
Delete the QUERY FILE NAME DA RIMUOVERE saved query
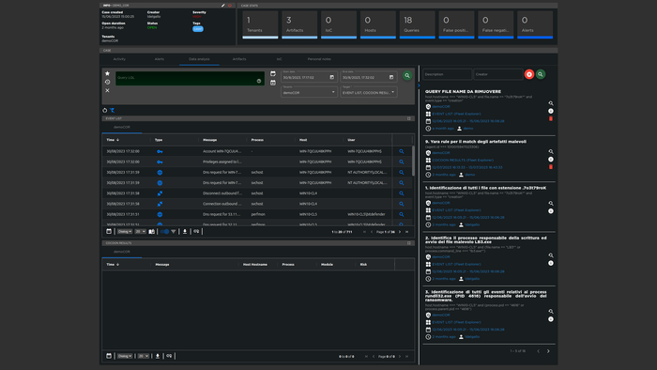pyautogui.click(x=551, y=118)
